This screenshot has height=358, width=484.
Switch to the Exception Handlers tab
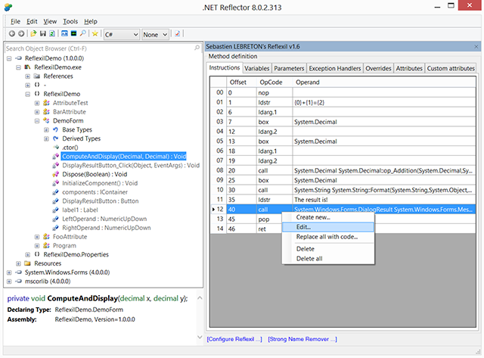(335, 68)
